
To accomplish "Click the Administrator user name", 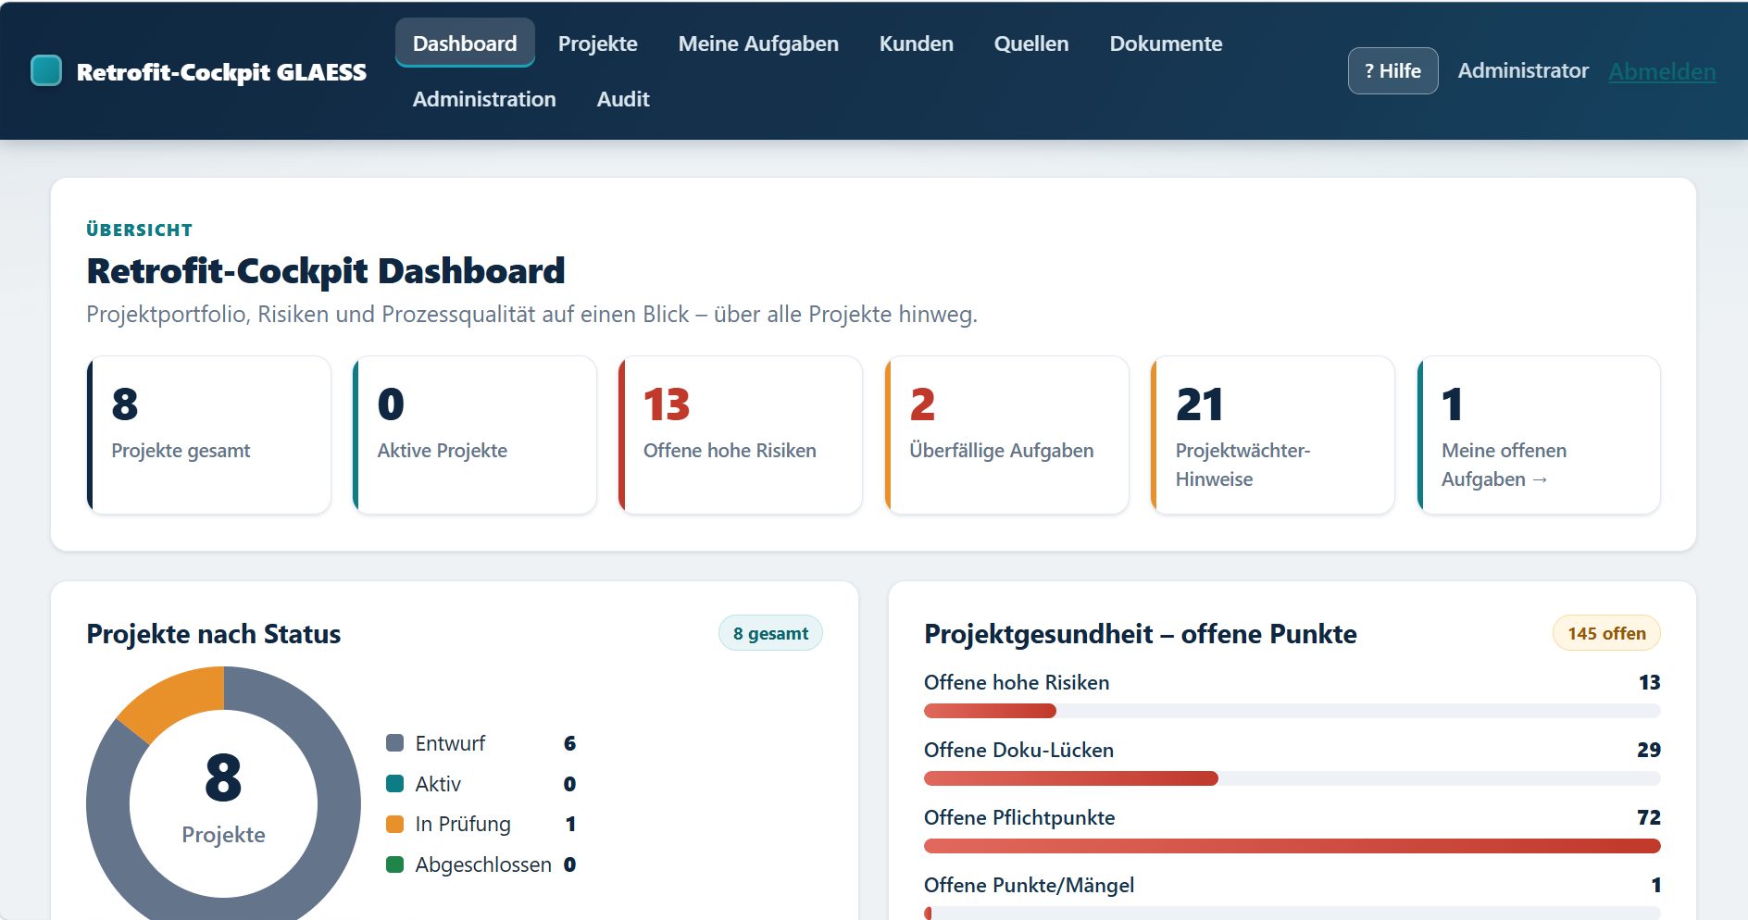I will [1523, 70].
